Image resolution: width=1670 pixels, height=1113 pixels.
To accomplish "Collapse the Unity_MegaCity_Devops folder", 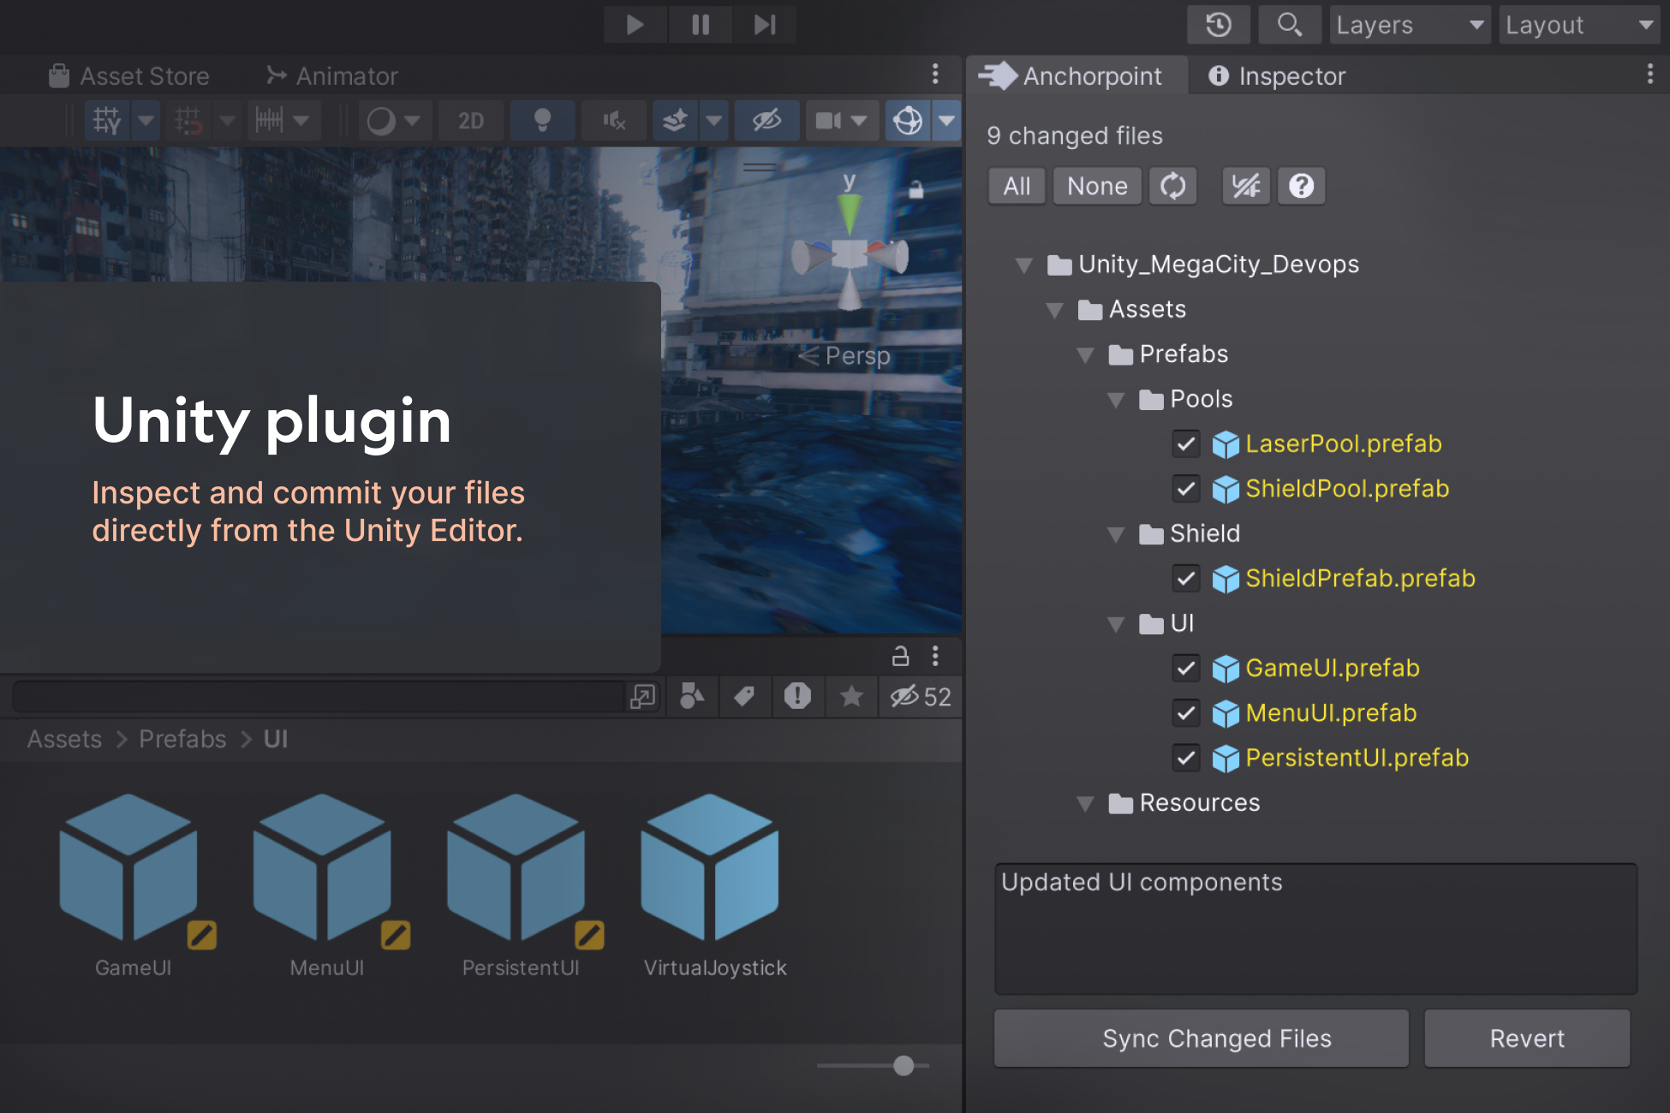I will (1023, 265).
